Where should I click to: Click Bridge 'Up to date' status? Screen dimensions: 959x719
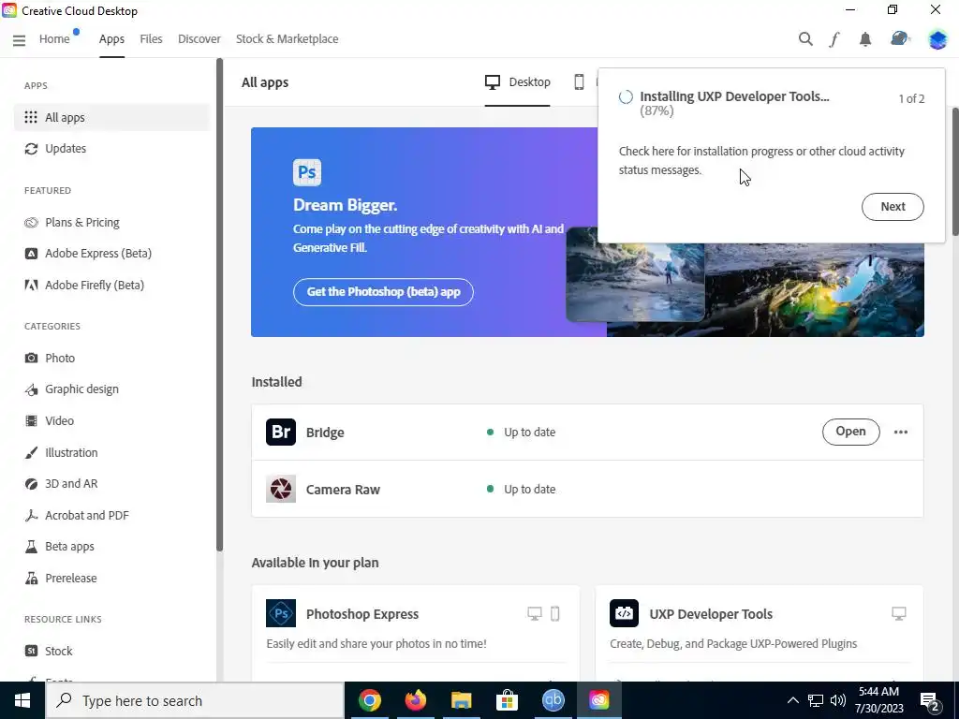coord(530,433)
